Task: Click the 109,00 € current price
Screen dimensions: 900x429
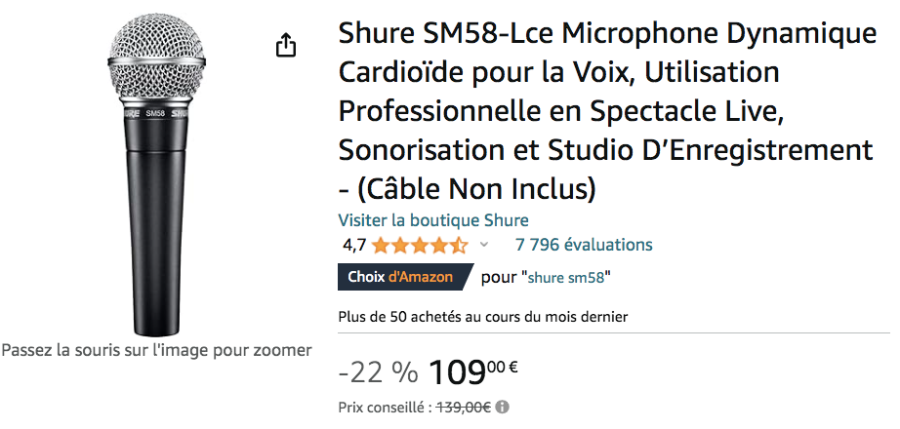Action: coord(473,372)
